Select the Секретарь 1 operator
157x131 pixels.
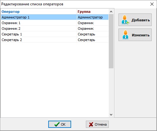(x=39, y=34)
